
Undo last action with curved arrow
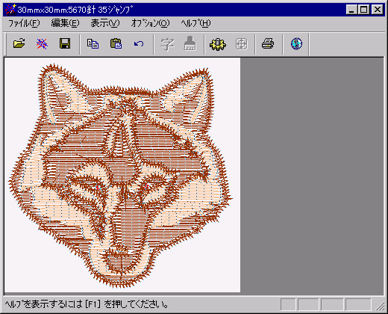pyautogui.click(x=139, y=44)
